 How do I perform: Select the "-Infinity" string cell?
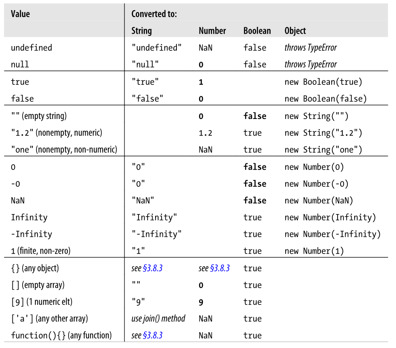156,234
